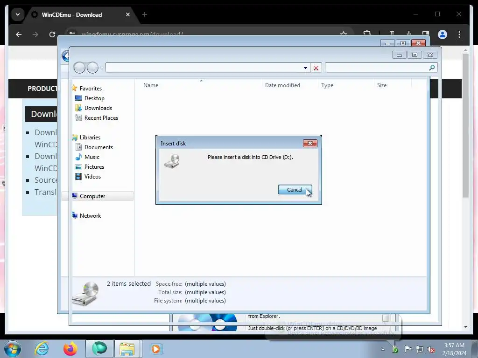Open a new Chrome tab

(x=145, y=14)
